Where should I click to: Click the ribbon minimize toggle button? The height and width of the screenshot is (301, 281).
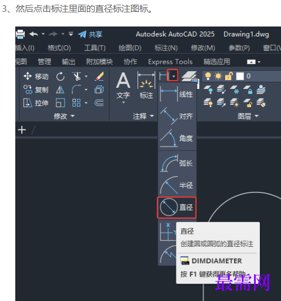click(x=251, y=62)
